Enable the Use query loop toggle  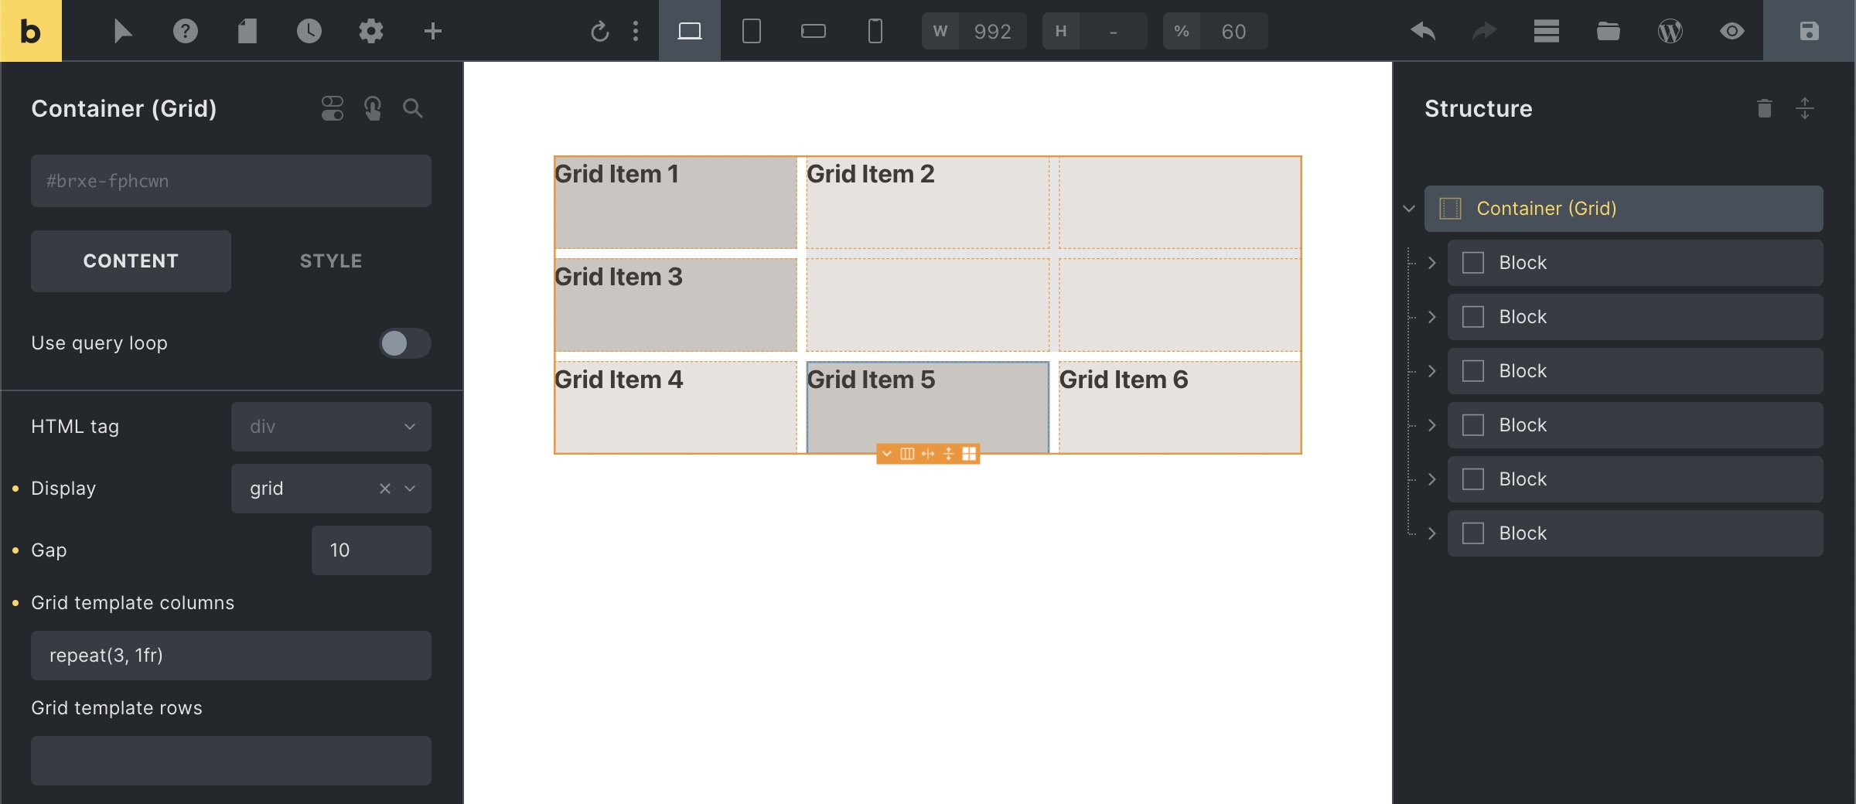click(403, 344)
